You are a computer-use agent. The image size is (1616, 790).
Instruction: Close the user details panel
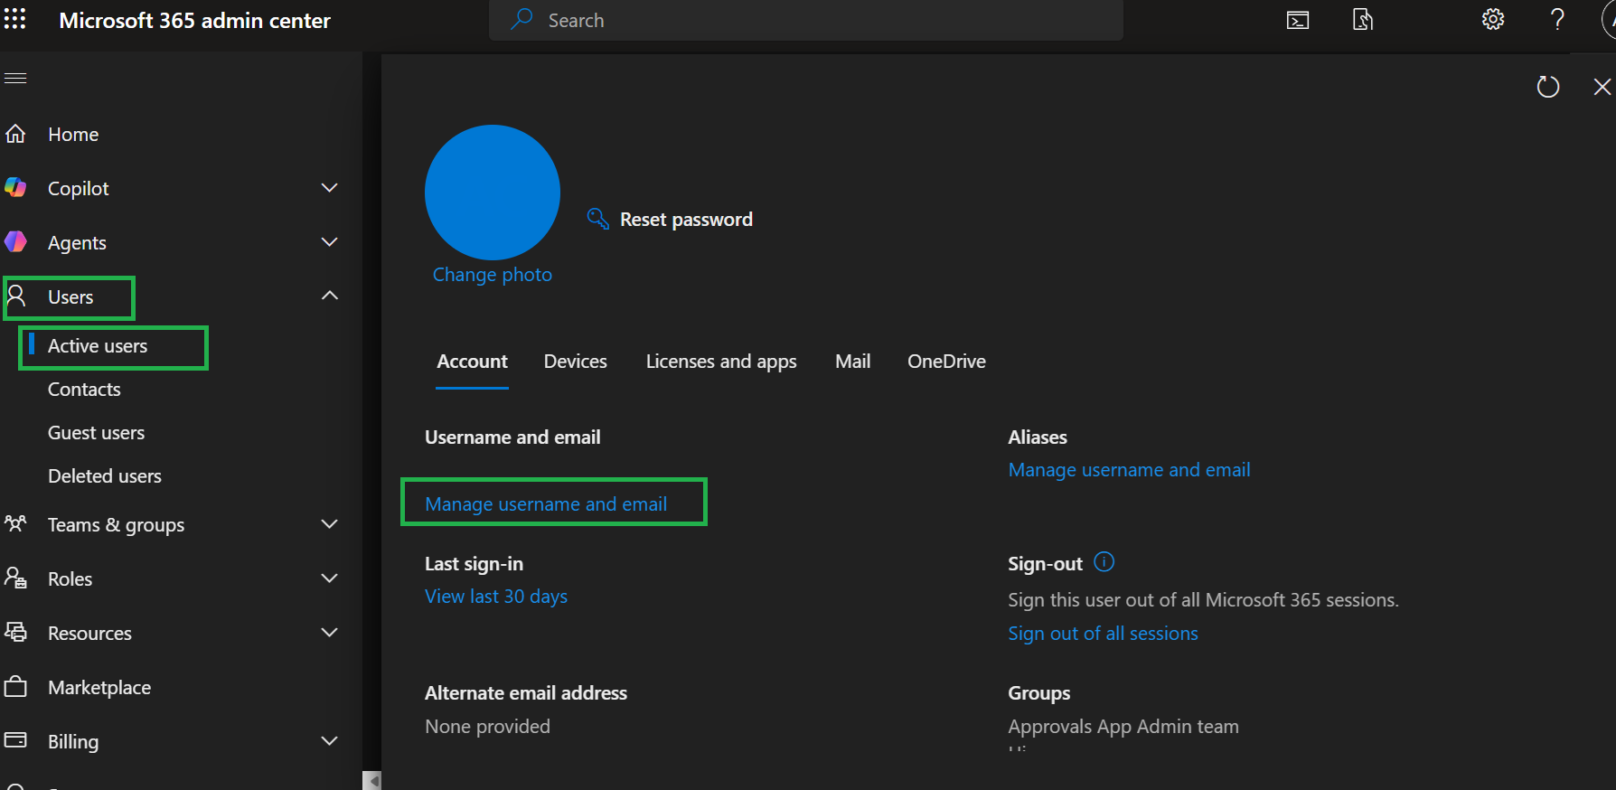(1602, 87)
